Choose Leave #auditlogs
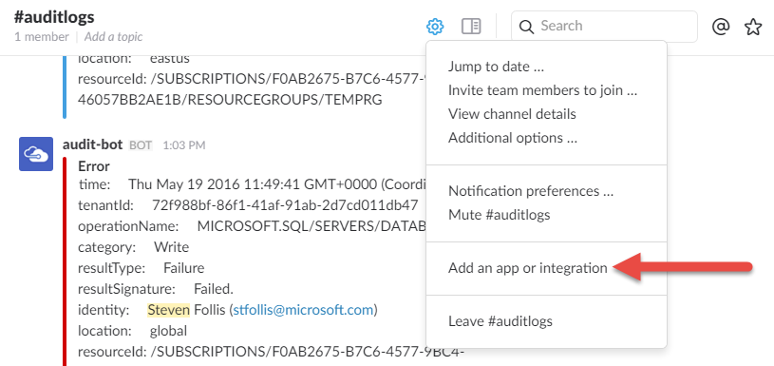The image size is (774, 366). [x=500, y=321]
